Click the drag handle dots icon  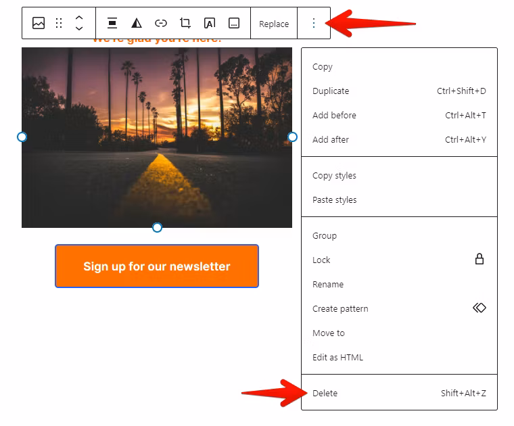click(x=59, y=23)
